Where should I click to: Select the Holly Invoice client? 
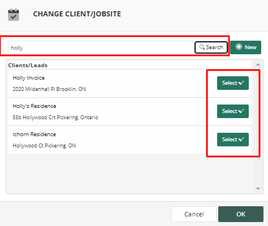233,83
